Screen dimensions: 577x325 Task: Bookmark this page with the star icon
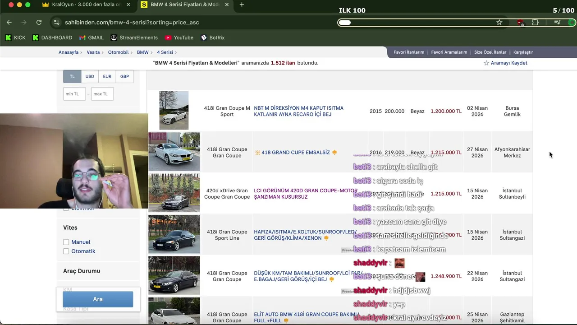499,22
